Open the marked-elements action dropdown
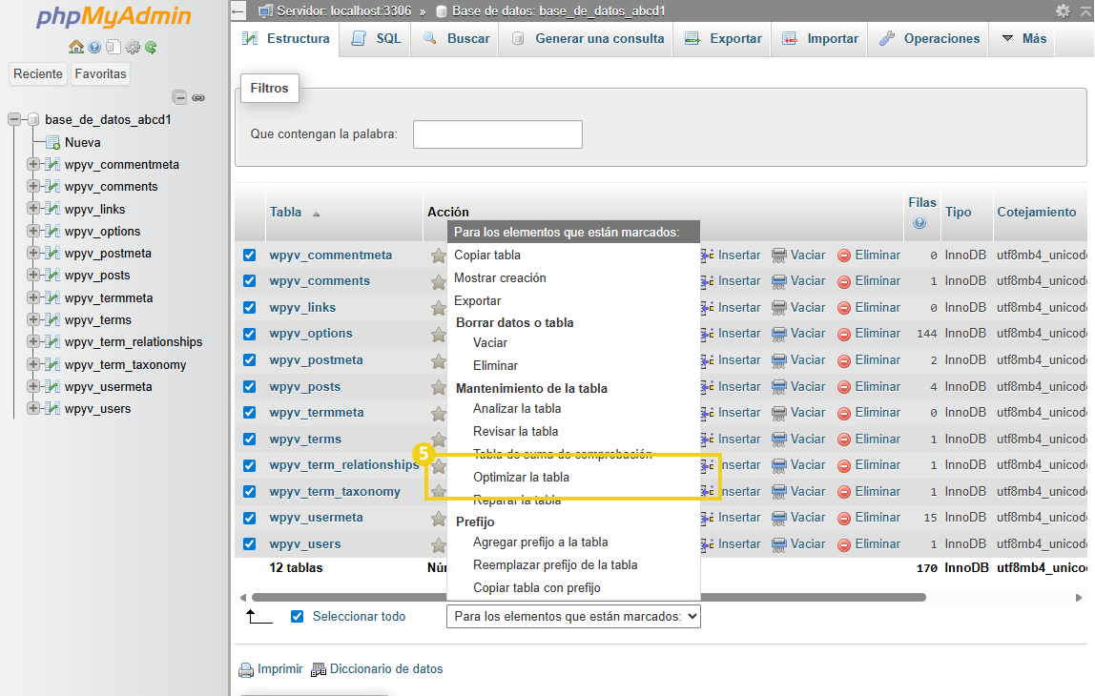This screenshot has width=1095, height=696. 573,616
